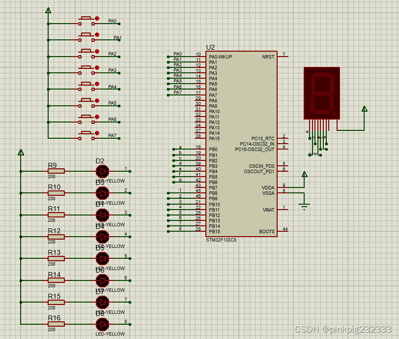Select yellow LED D4 on net 4

[103, 237]
